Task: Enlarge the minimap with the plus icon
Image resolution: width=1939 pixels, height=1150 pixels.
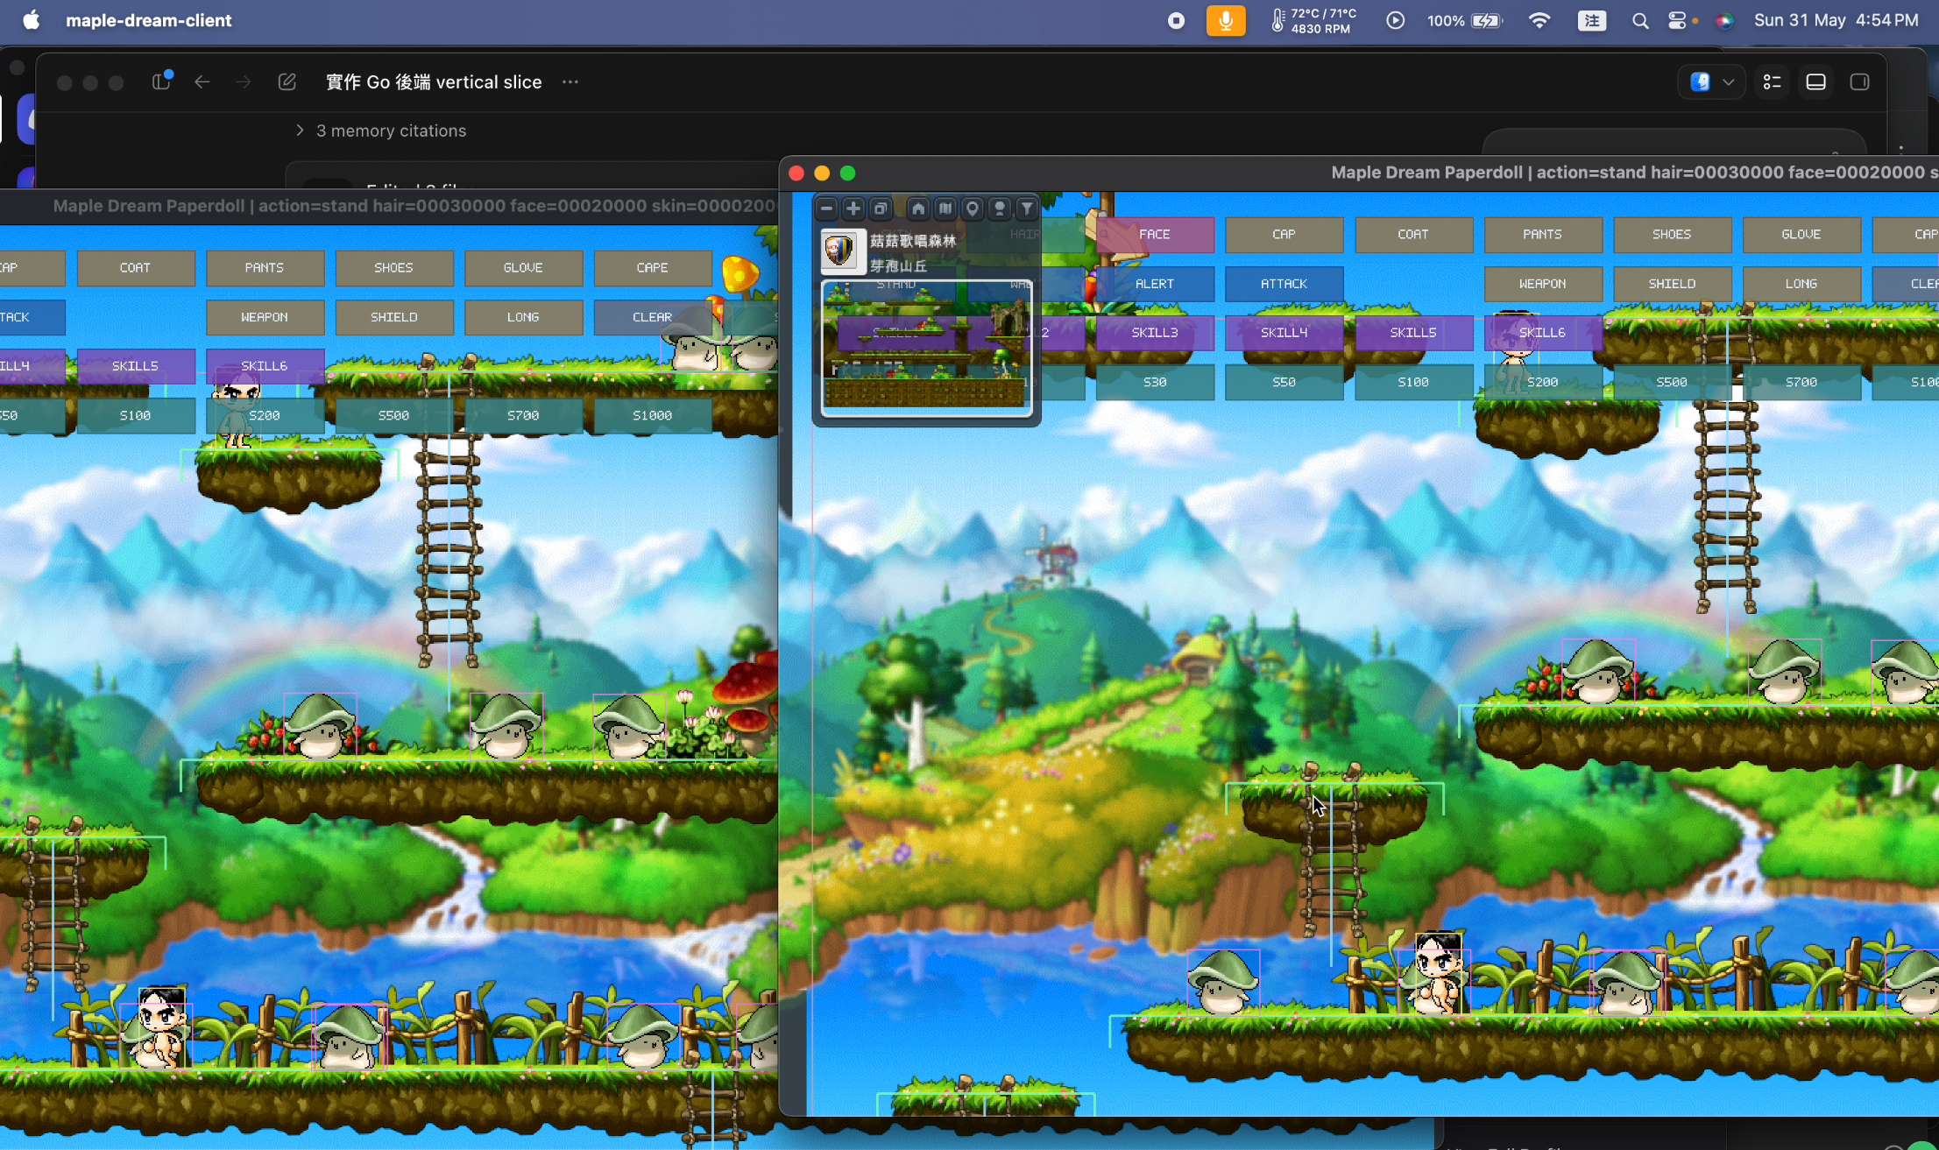Action: (853, 208)
